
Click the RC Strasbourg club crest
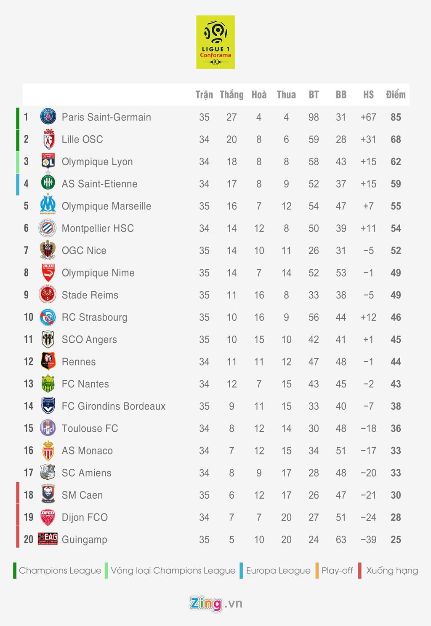click(48, 317)
